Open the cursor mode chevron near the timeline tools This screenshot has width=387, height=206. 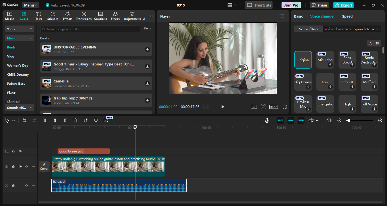(14, 120)
